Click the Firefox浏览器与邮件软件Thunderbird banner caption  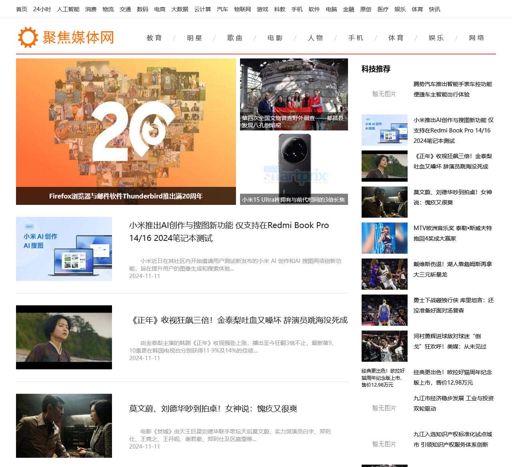pos(126,196)
